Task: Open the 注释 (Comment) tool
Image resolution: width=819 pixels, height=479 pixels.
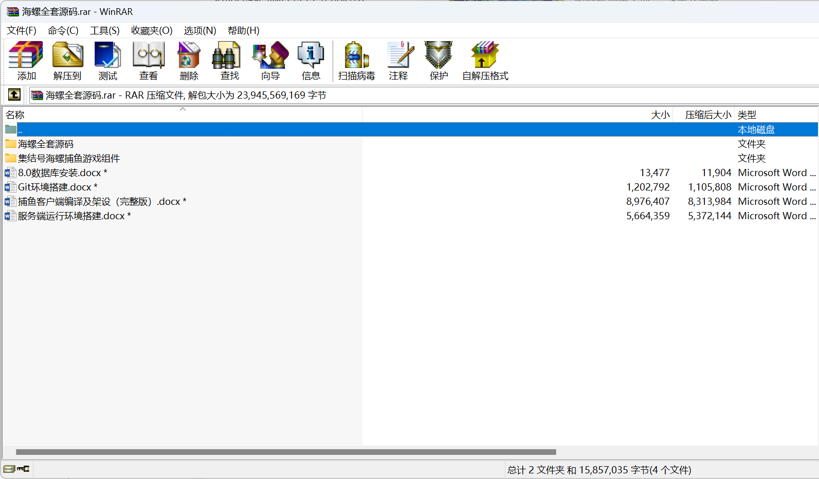Action: [398, 61]
